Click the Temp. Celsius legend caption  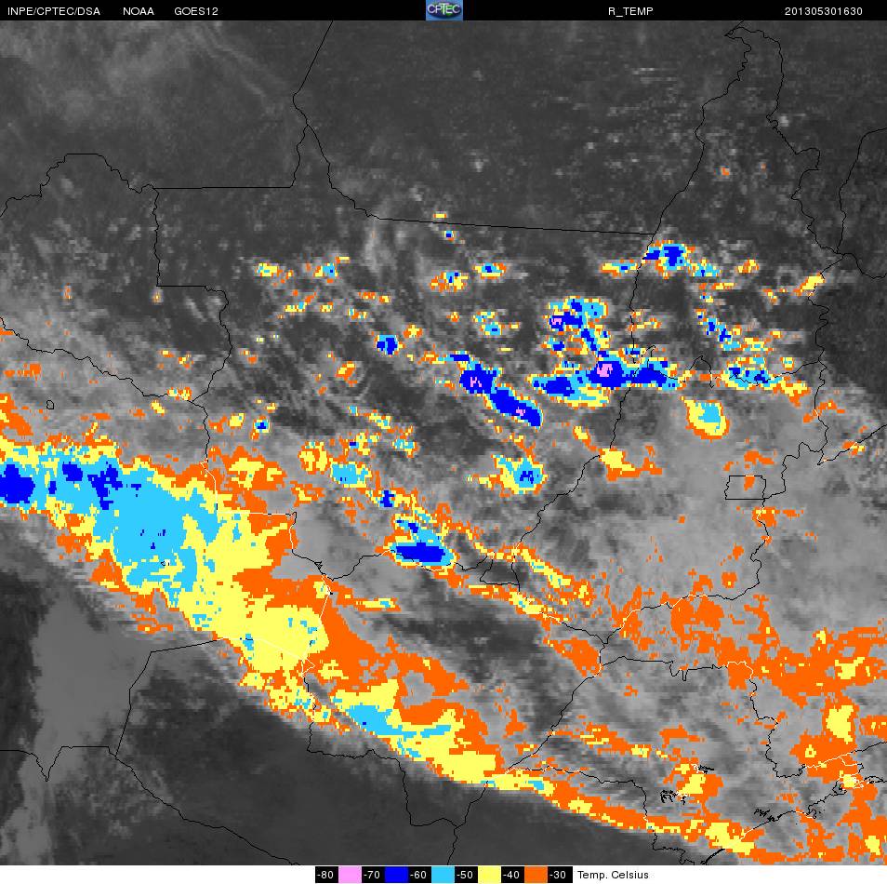click(x=613, y=875)
